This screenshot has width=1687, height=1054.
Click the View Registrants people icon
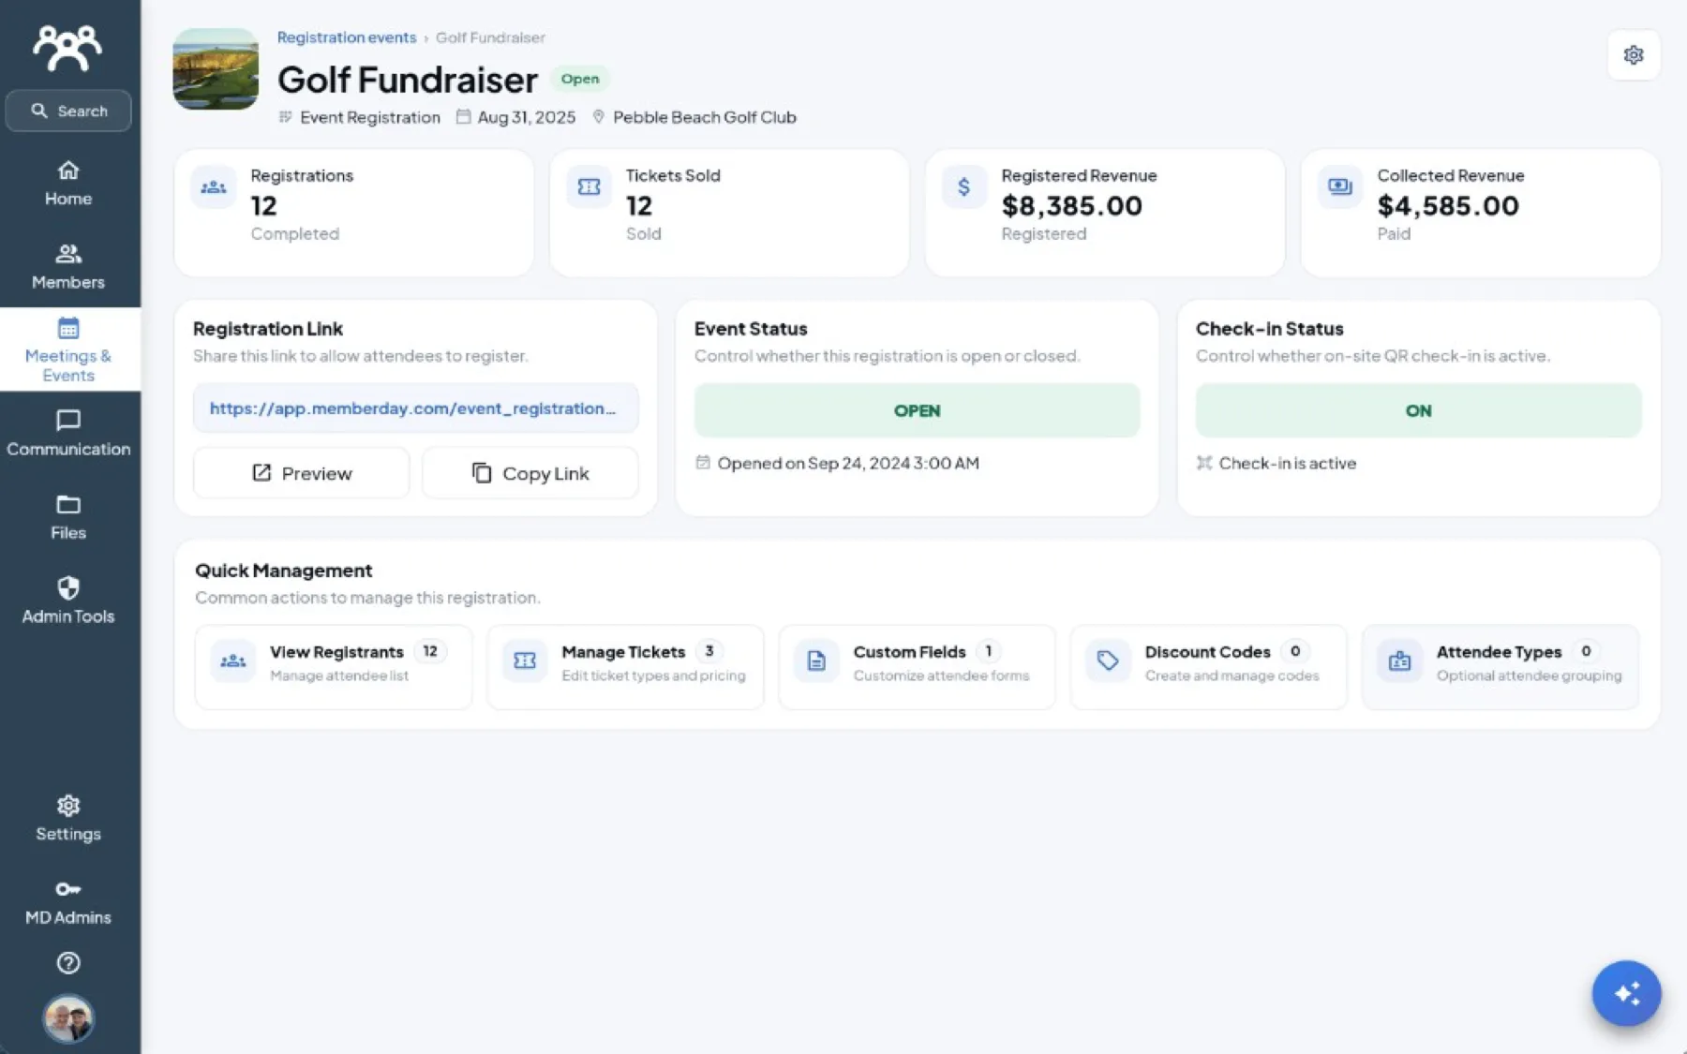(233, 661)
